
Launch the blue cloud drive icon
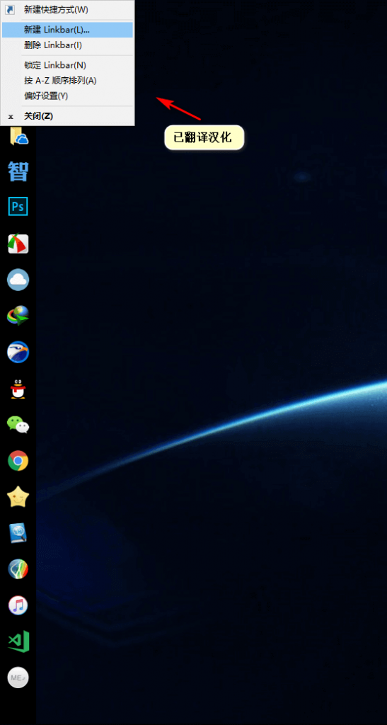click(x=18, y=280)
